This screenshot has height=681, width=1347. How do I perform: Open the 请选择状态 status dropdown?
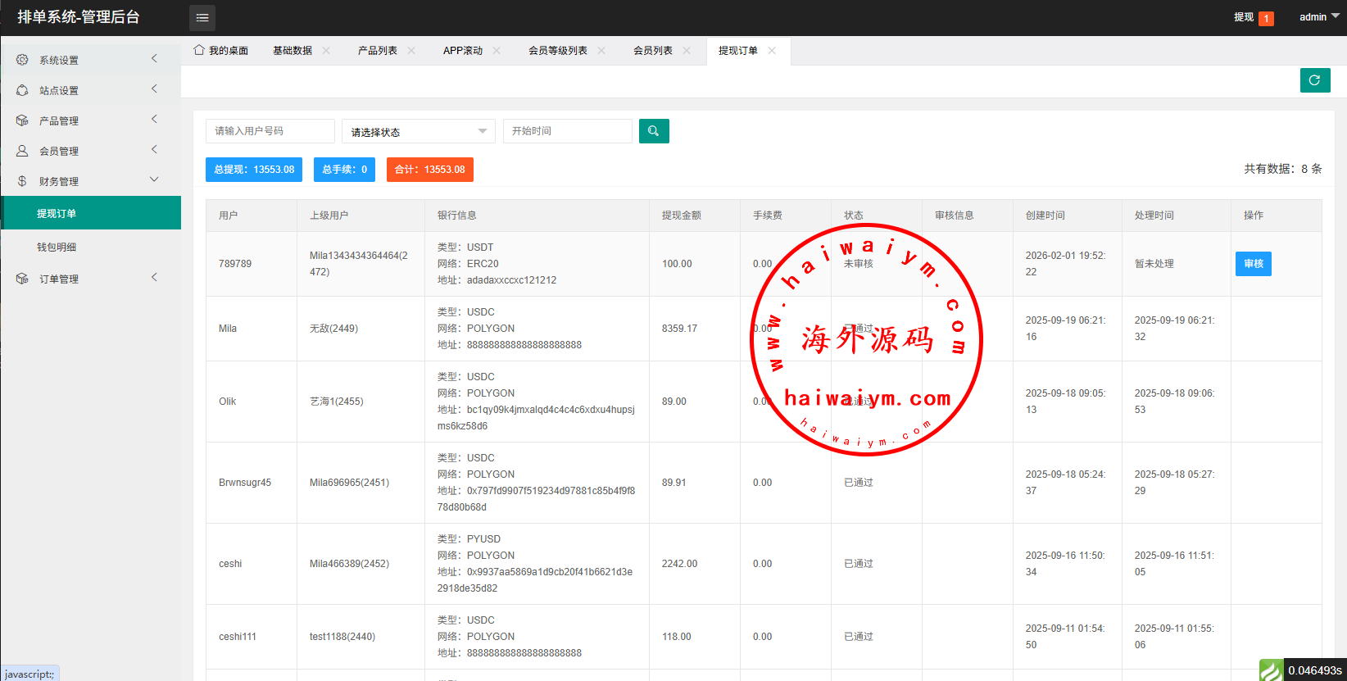[418, 132]
